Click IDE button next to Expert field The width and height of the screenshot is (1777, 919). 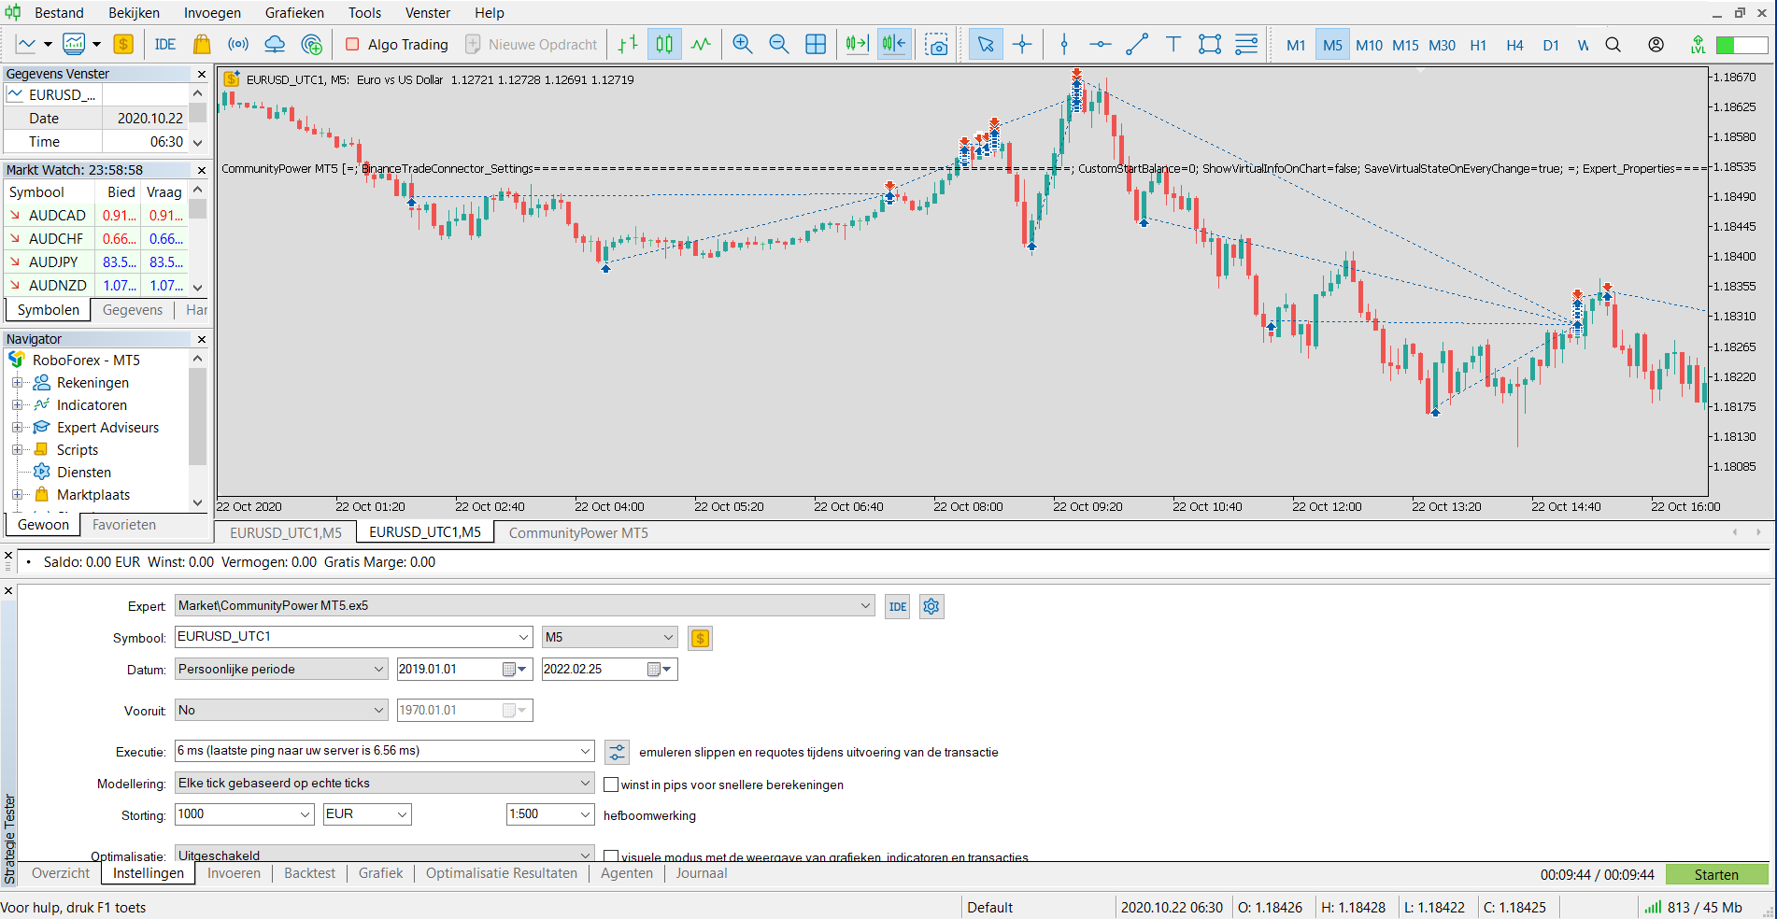click(x=898, y=606)
